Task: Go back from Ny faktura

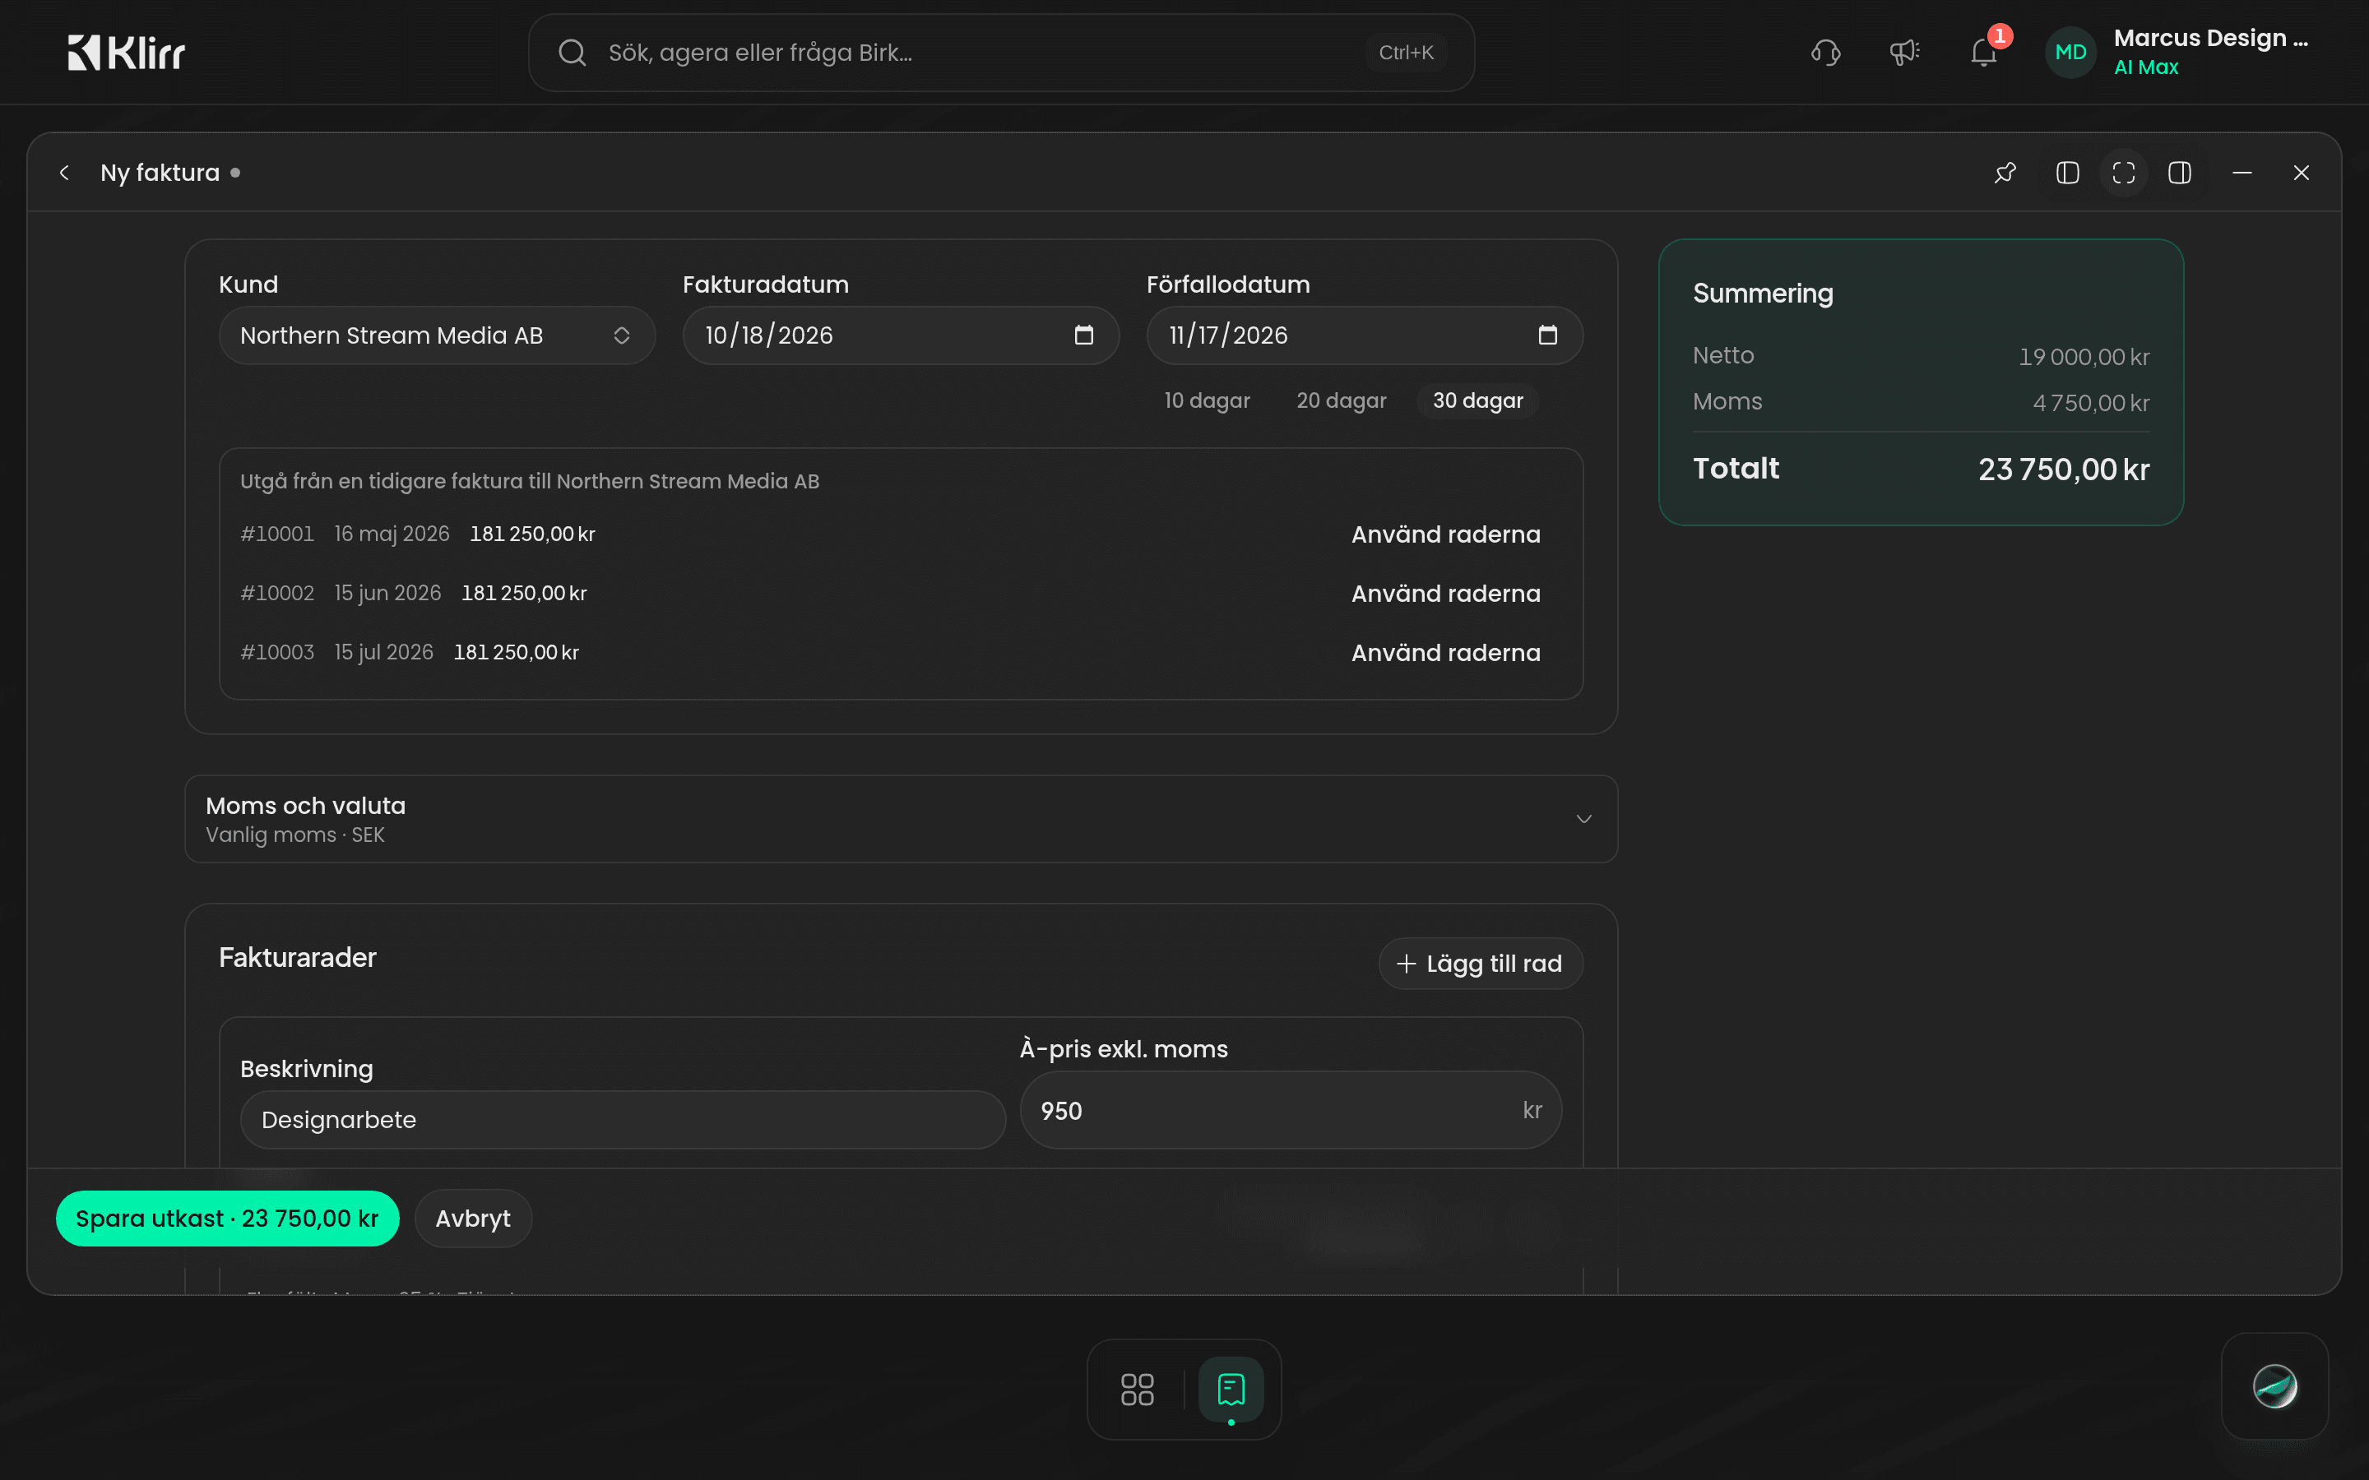Action: [x=65, y=173]
